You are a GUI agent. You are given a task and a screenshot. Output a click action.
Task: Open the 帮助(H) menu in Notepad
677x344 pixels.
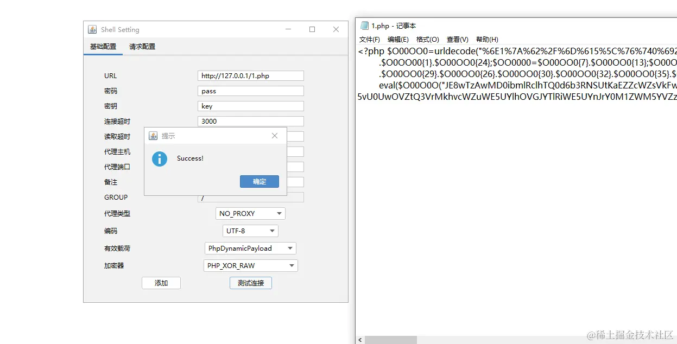coord(487,40)
